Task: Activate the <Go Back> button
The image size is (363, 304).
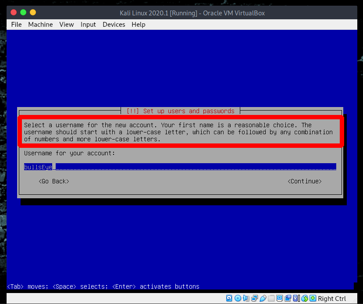Action: coord(54,181)
